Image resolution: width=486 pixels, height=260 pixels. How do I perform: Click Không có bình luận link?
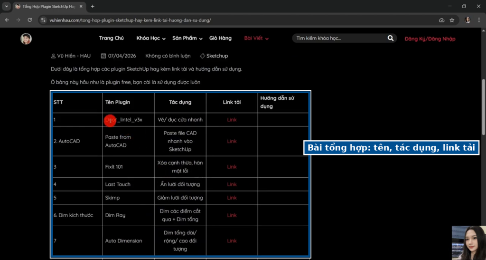pyautogui.click(x=168, y=56)
